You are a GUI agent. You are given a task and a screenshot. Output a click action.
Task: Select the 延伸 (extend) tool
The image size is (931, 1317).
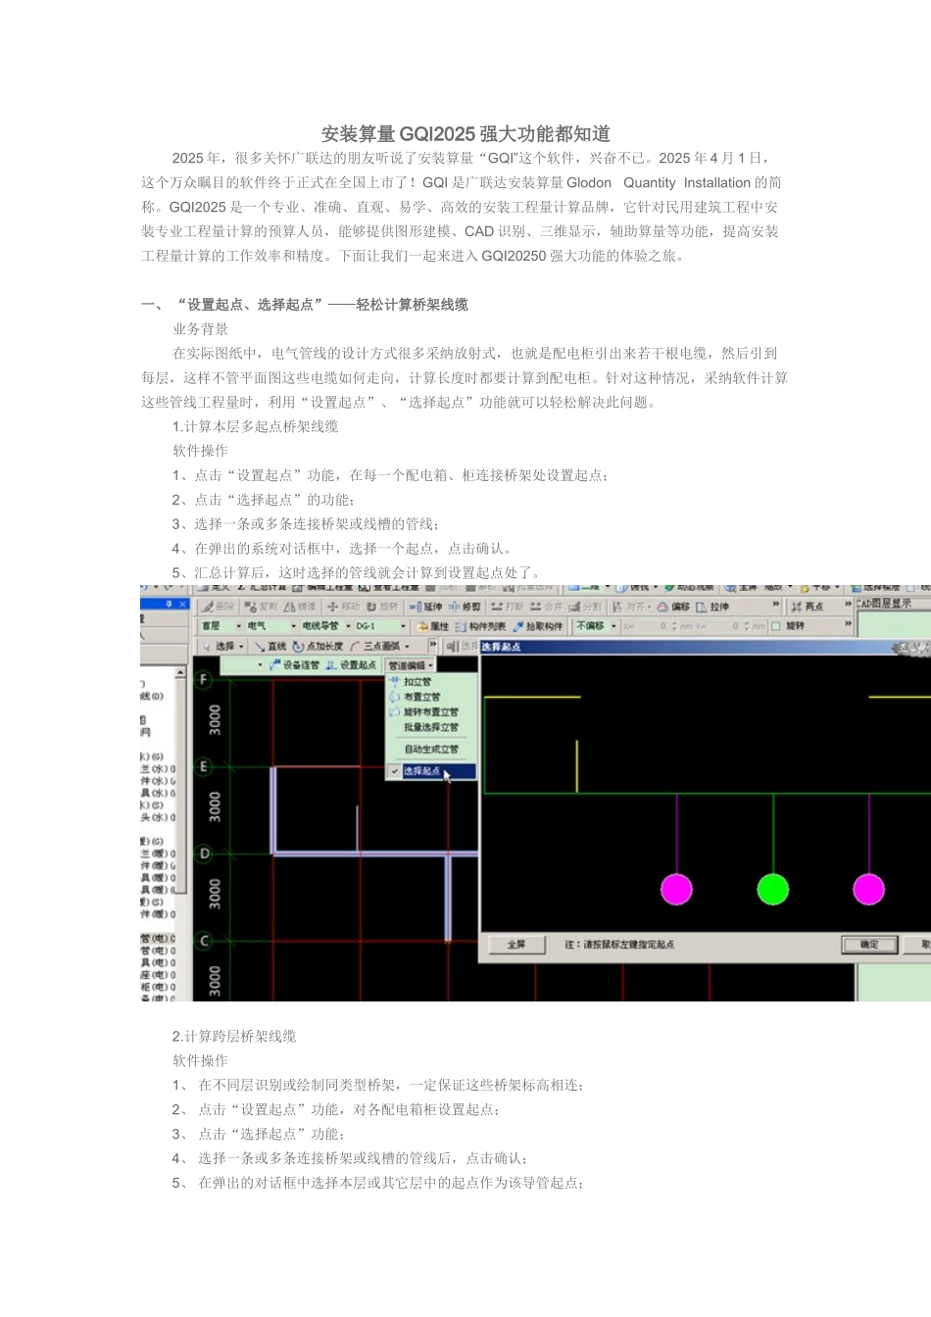(x=425, y=607)
